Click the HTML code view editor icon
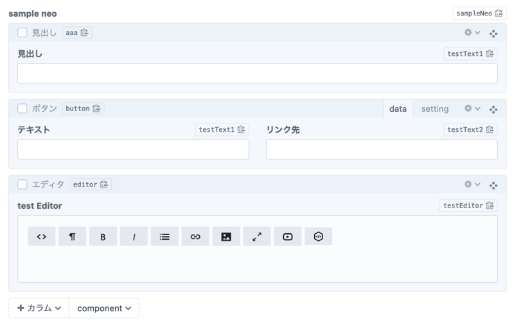 pyautogui.click(x=41, y=236)
